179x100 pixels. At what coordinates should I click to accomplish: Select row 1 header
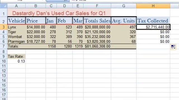click(x=4, y=12)
